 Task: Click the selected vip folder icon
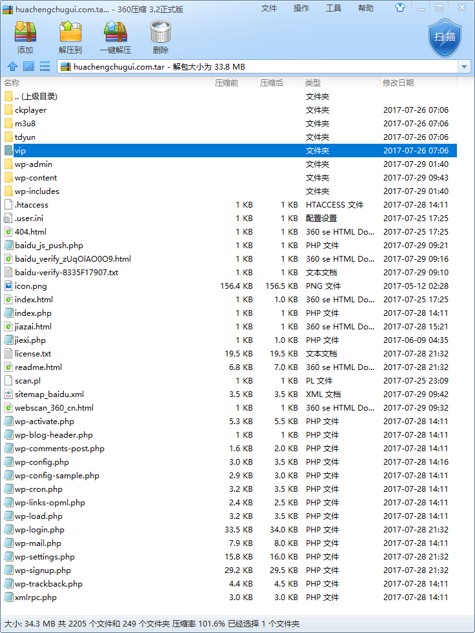(x=8, y=151)
